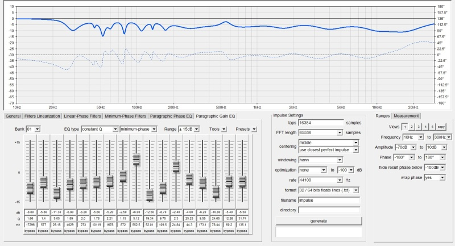Screen dimensions: 455x246
Task: Expand the wrap phase dropdown
Action: coord(437,178)
